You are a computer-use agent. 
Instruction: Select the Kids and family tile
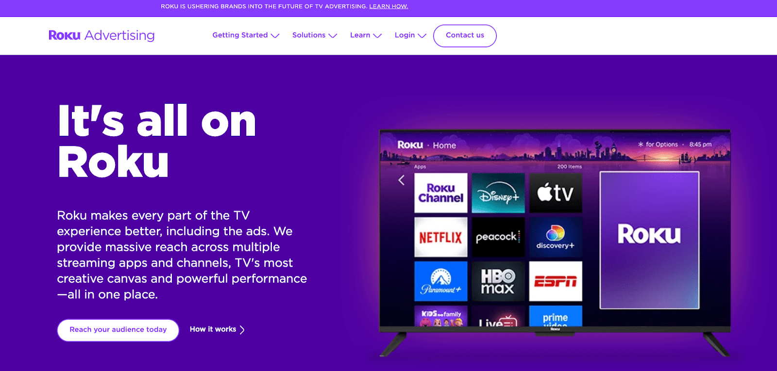point(441,316)
